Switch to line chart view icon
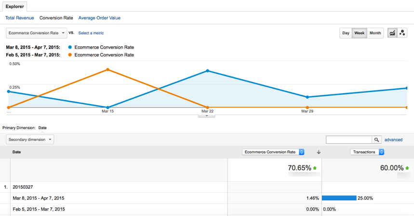This screenshot has height=216, width=414. coord(392,33)
